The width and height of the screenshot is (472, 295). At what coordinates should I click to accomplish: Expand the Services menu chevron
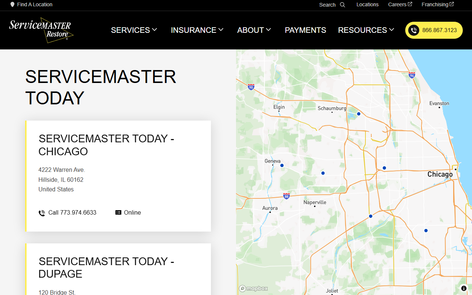(155, 29)
